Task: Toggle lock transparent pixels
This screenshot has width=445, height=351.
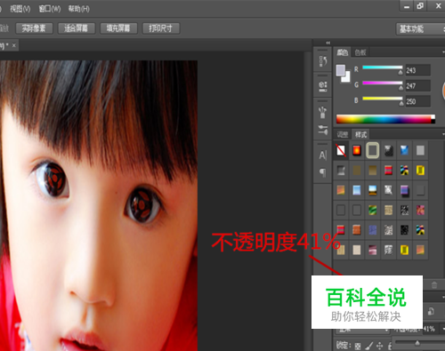Action: coord(358,346)
